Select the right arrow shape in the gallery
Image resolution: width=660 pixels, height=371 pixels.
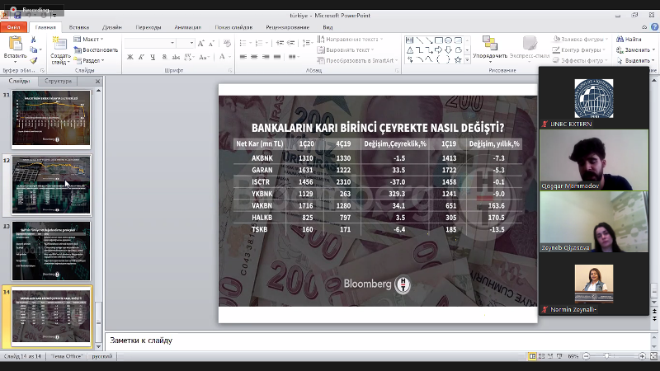[x=439, y=50]
